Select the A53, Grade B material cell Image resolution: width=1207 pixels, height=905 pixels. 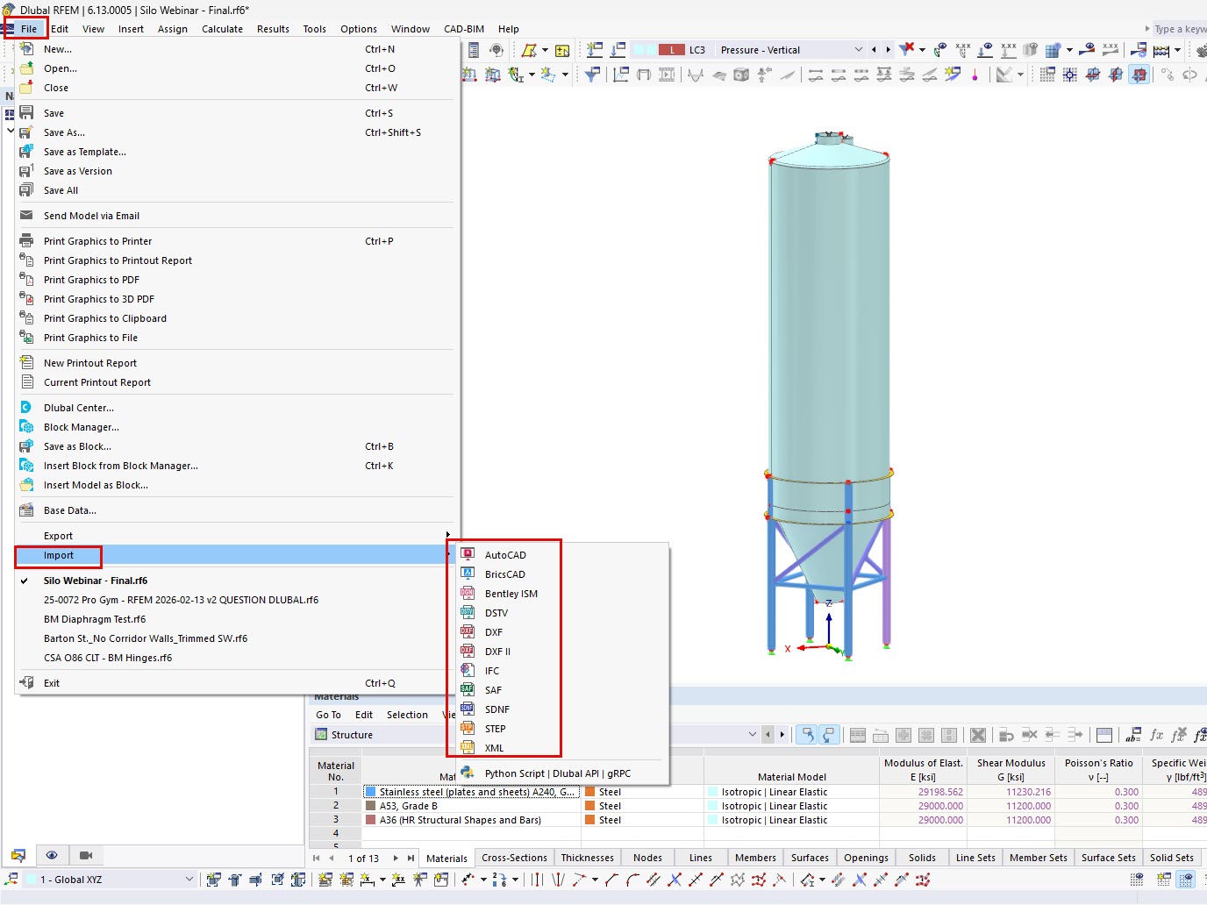point(472,806)
